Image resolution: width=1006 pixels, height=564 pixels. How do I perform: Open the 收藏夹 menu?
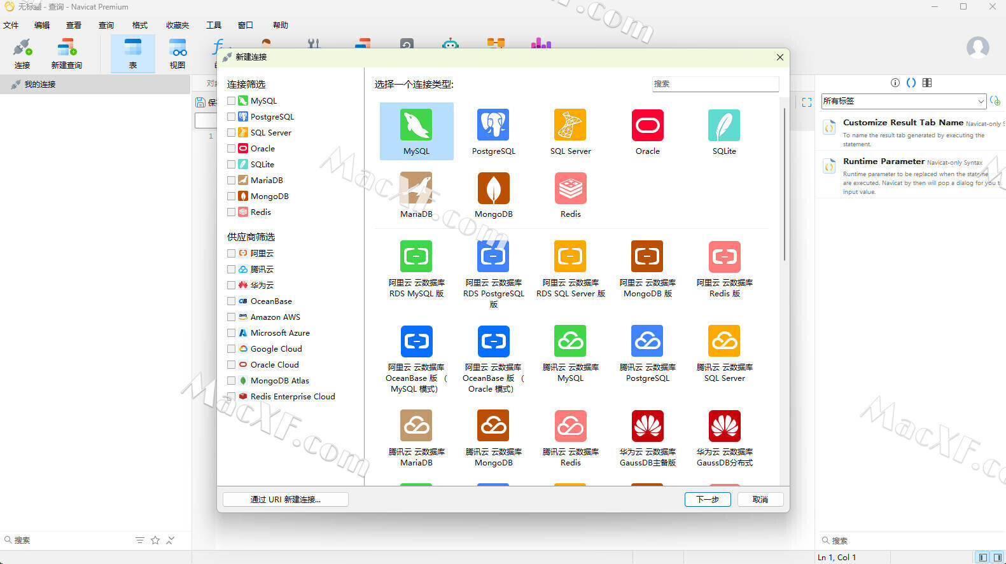coord(178,25)
